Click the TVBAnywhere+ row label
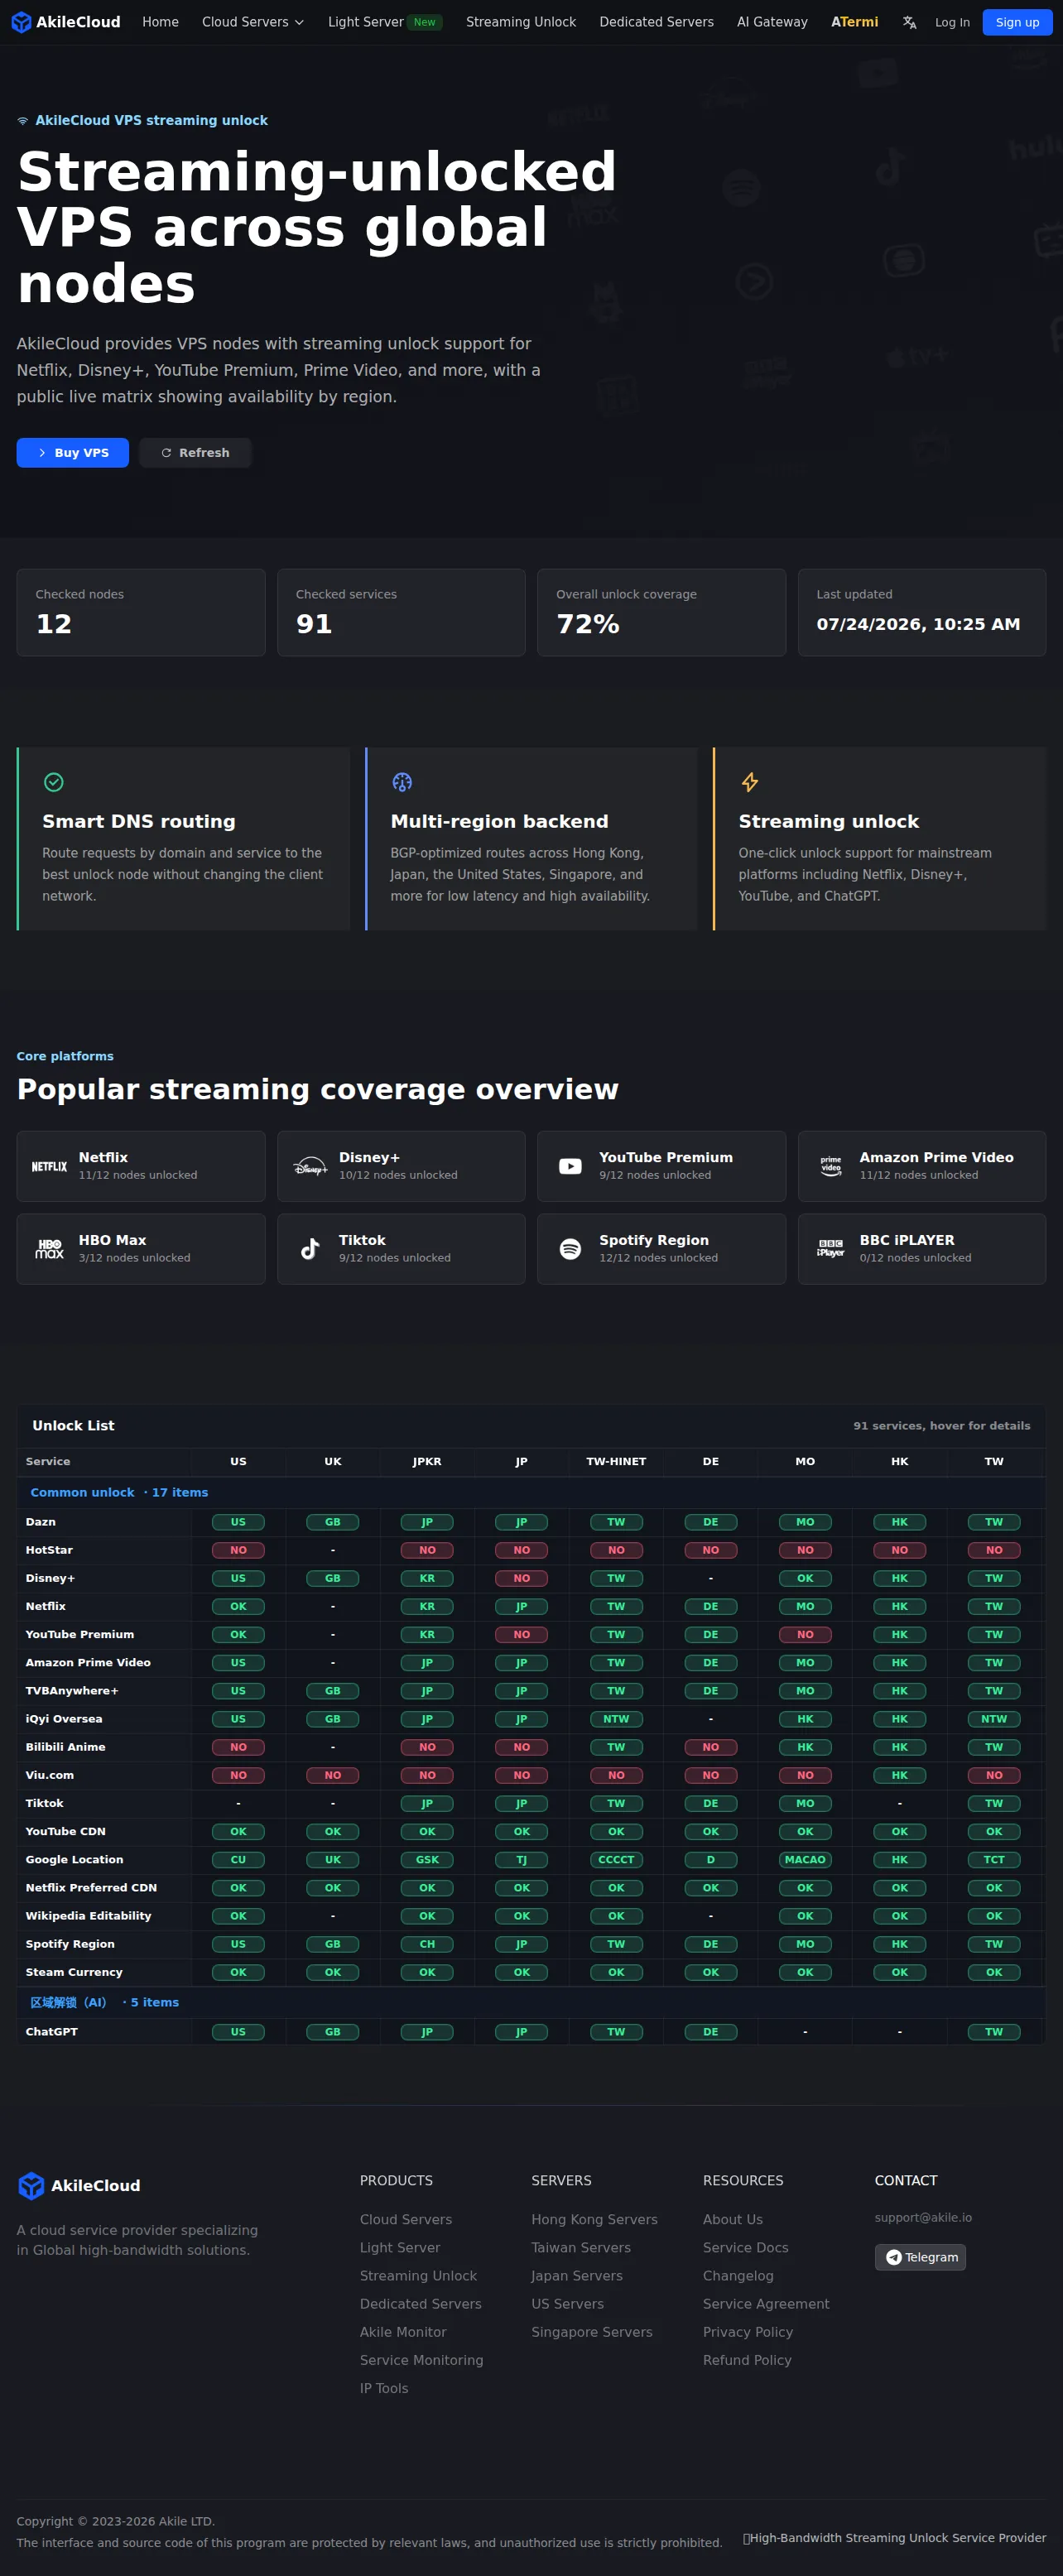This screenshot has height=2576, width=1063. (x=72, y=1691)
